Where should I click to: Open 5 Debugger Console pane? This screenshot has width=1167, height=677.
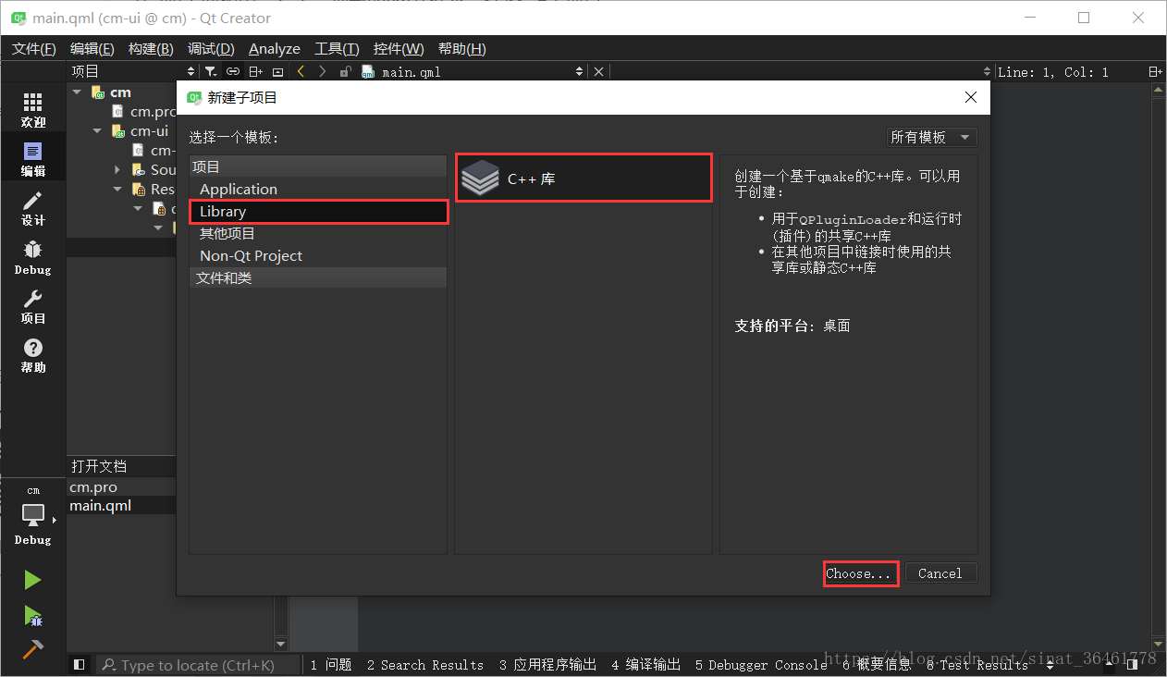click(x=760, y=664)
